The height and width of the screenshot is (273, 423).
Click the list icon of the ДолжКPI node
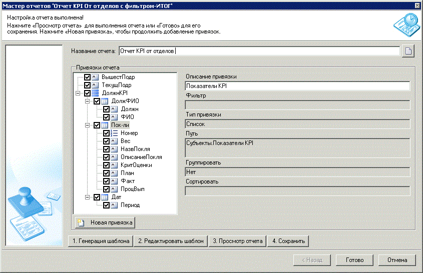(95, 93)
